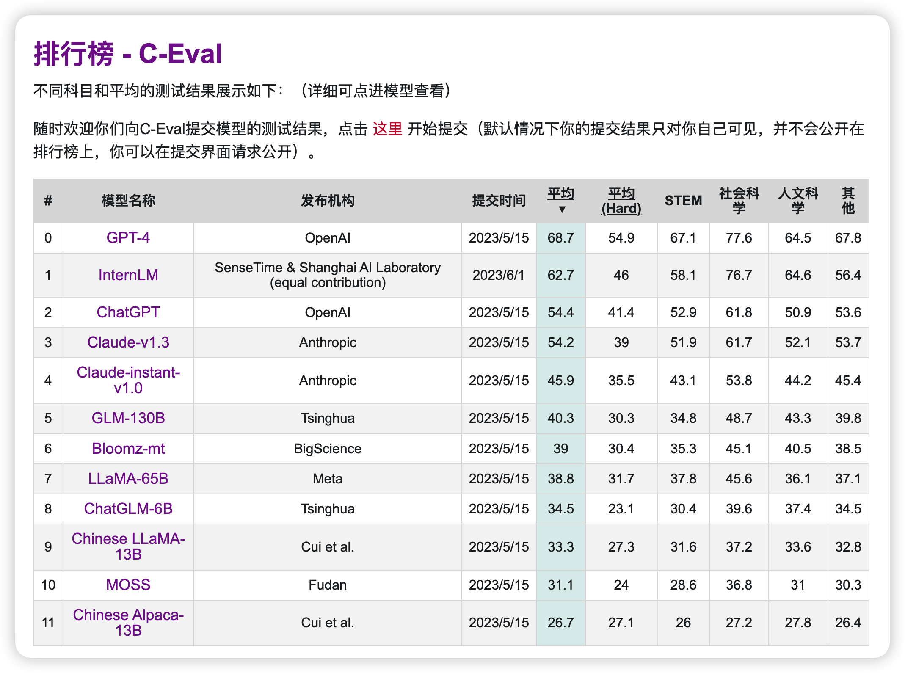Open GLM-130B model details
905x673 pixels.
[128, 418]
